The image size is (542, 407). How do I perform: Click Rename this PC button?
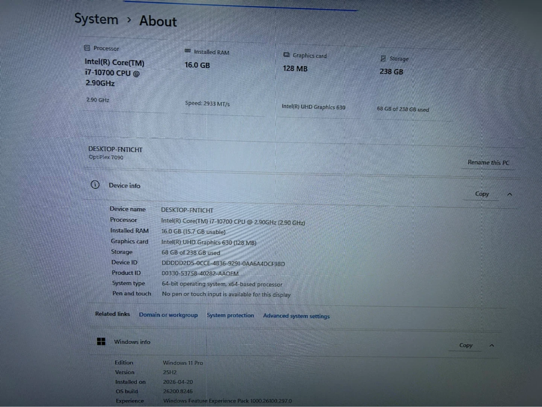click(x=488, y=162)
